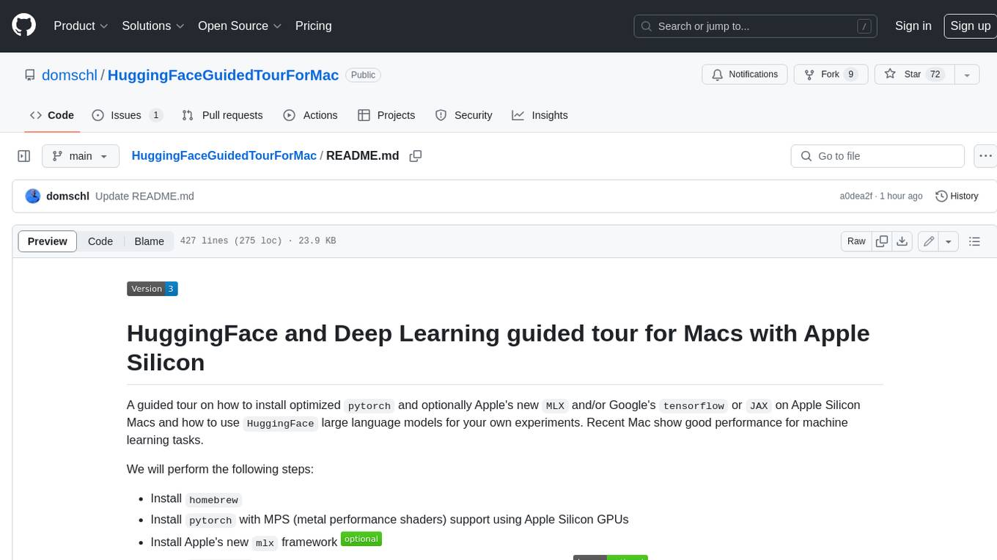Copy raw file contents
The height and width of the screenshot is (560, 997).
click(882, 241)
